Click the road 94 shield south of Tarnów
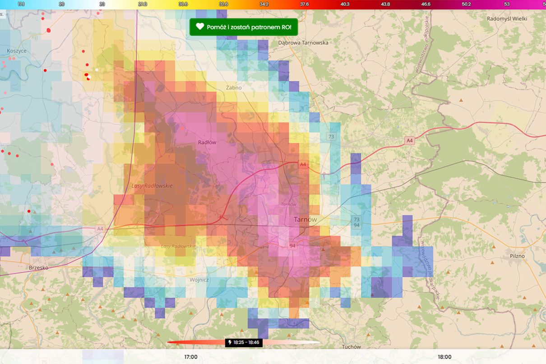The image size is (546, 364). [293, 246]
